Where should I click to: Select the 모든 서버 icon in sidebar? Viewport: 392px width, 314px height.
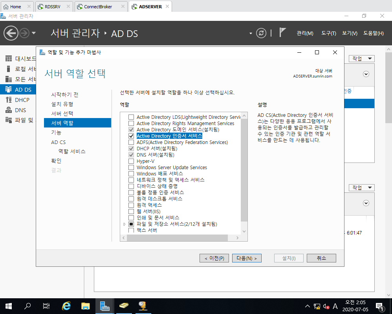pyautogui.click(x=9, y=79)
